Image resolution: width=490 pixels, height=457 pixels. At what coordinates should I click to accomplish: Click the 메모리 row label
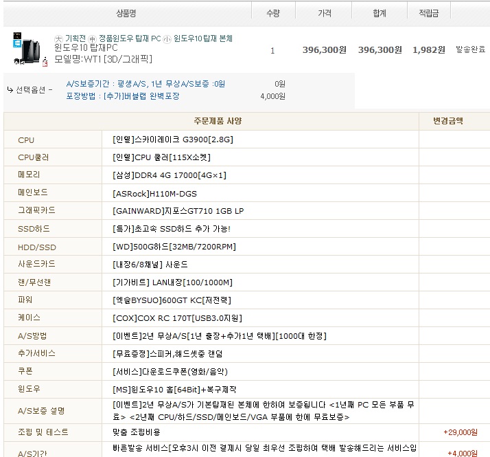(29, 175)
